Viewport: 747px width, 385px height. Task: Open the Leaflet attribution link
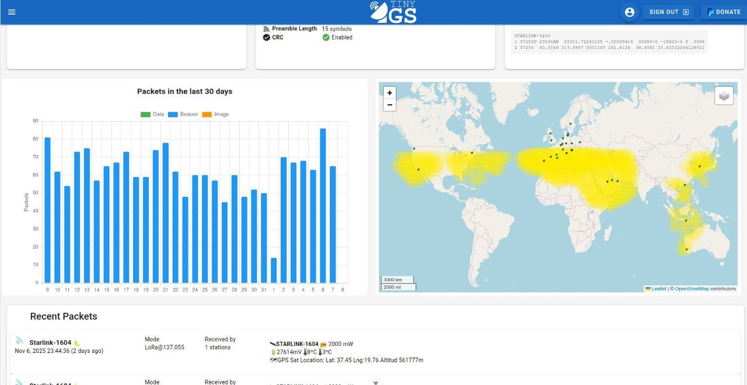[x=655, y=289]
